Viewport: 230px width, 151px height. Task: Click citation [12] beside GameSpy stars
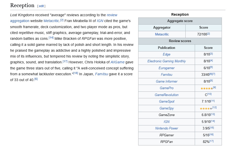click(x=214, y=107)
